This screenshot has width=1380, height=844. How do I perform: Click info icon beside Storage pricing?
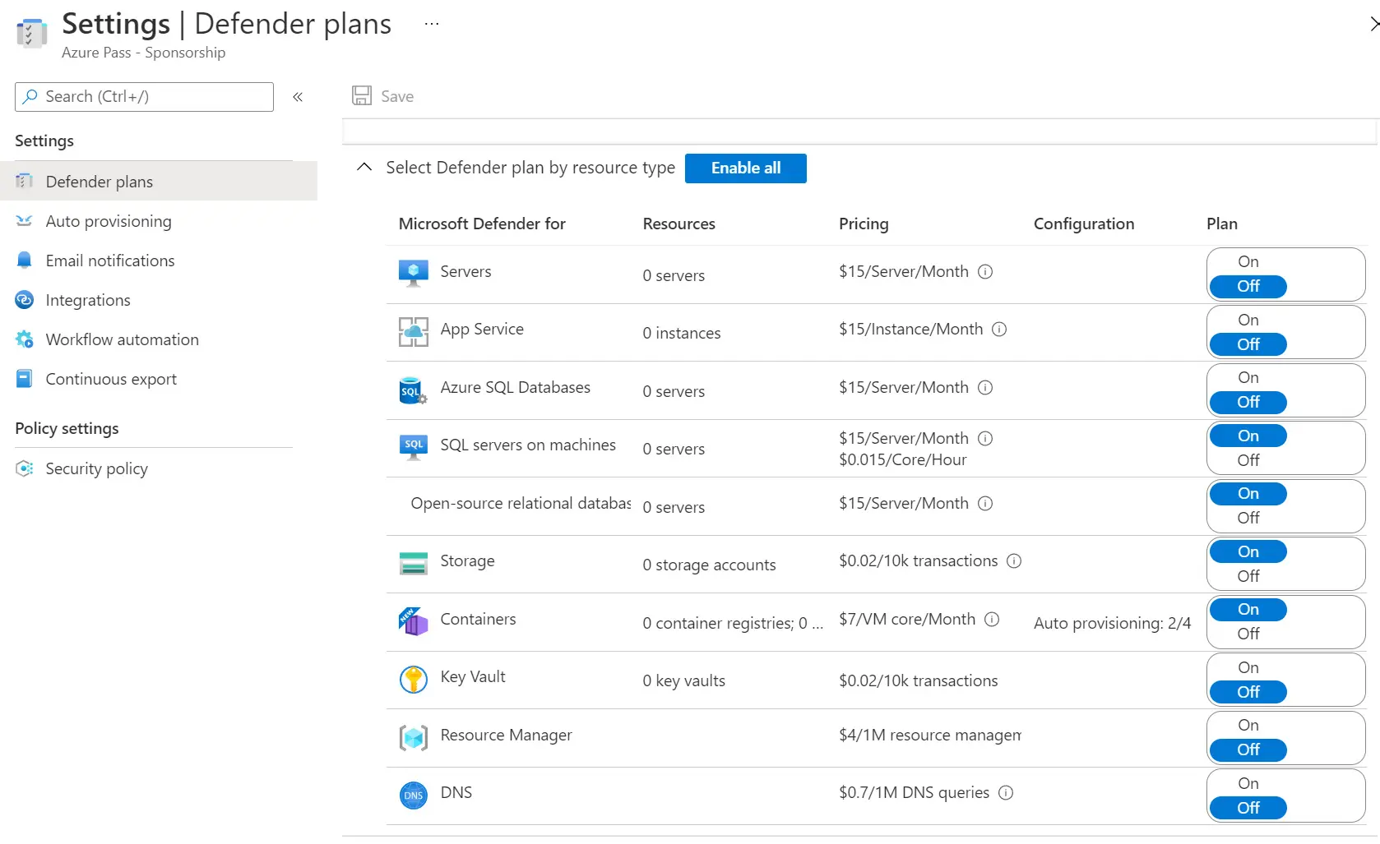click(x=1014, y=560)
